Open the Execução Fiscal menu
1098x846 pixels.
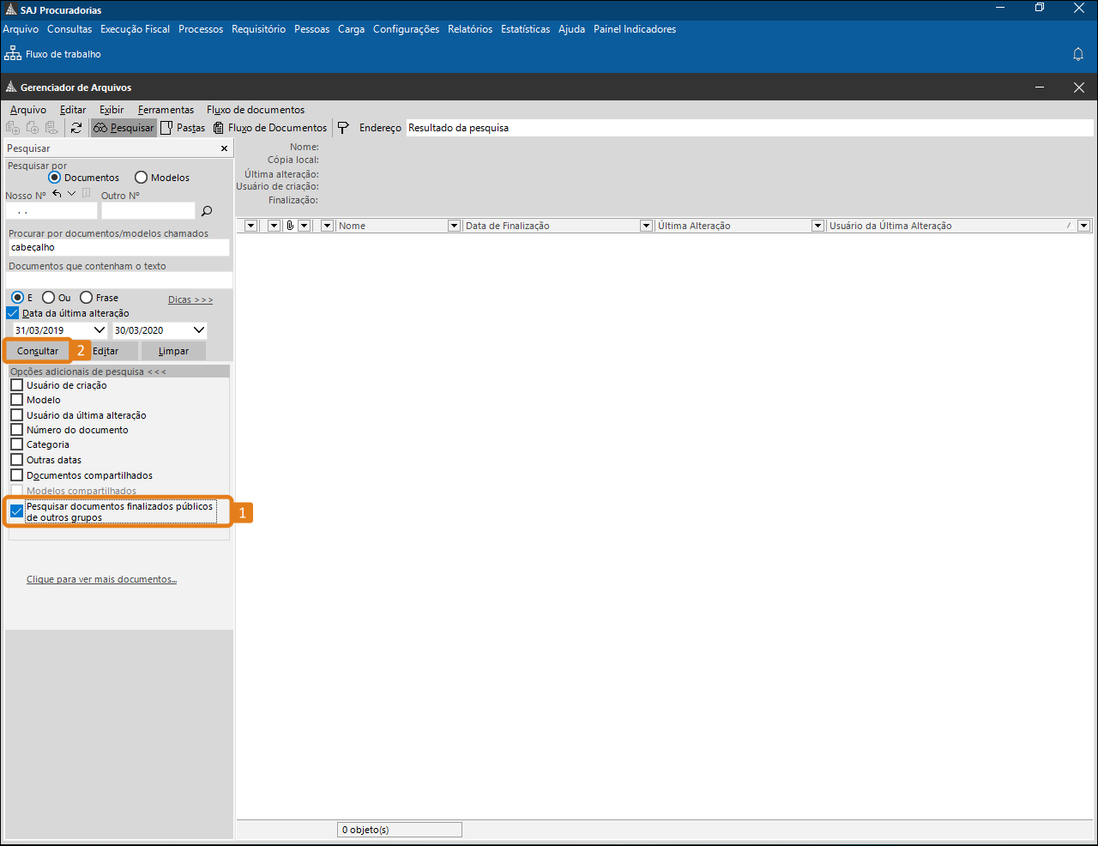tap(135, 29)
